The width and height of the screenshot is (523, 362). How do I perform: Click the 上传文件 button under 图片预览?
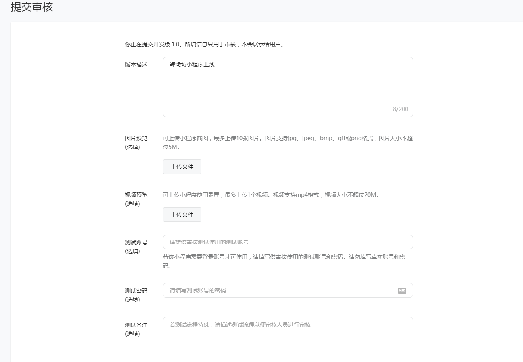tap(182, 167)
